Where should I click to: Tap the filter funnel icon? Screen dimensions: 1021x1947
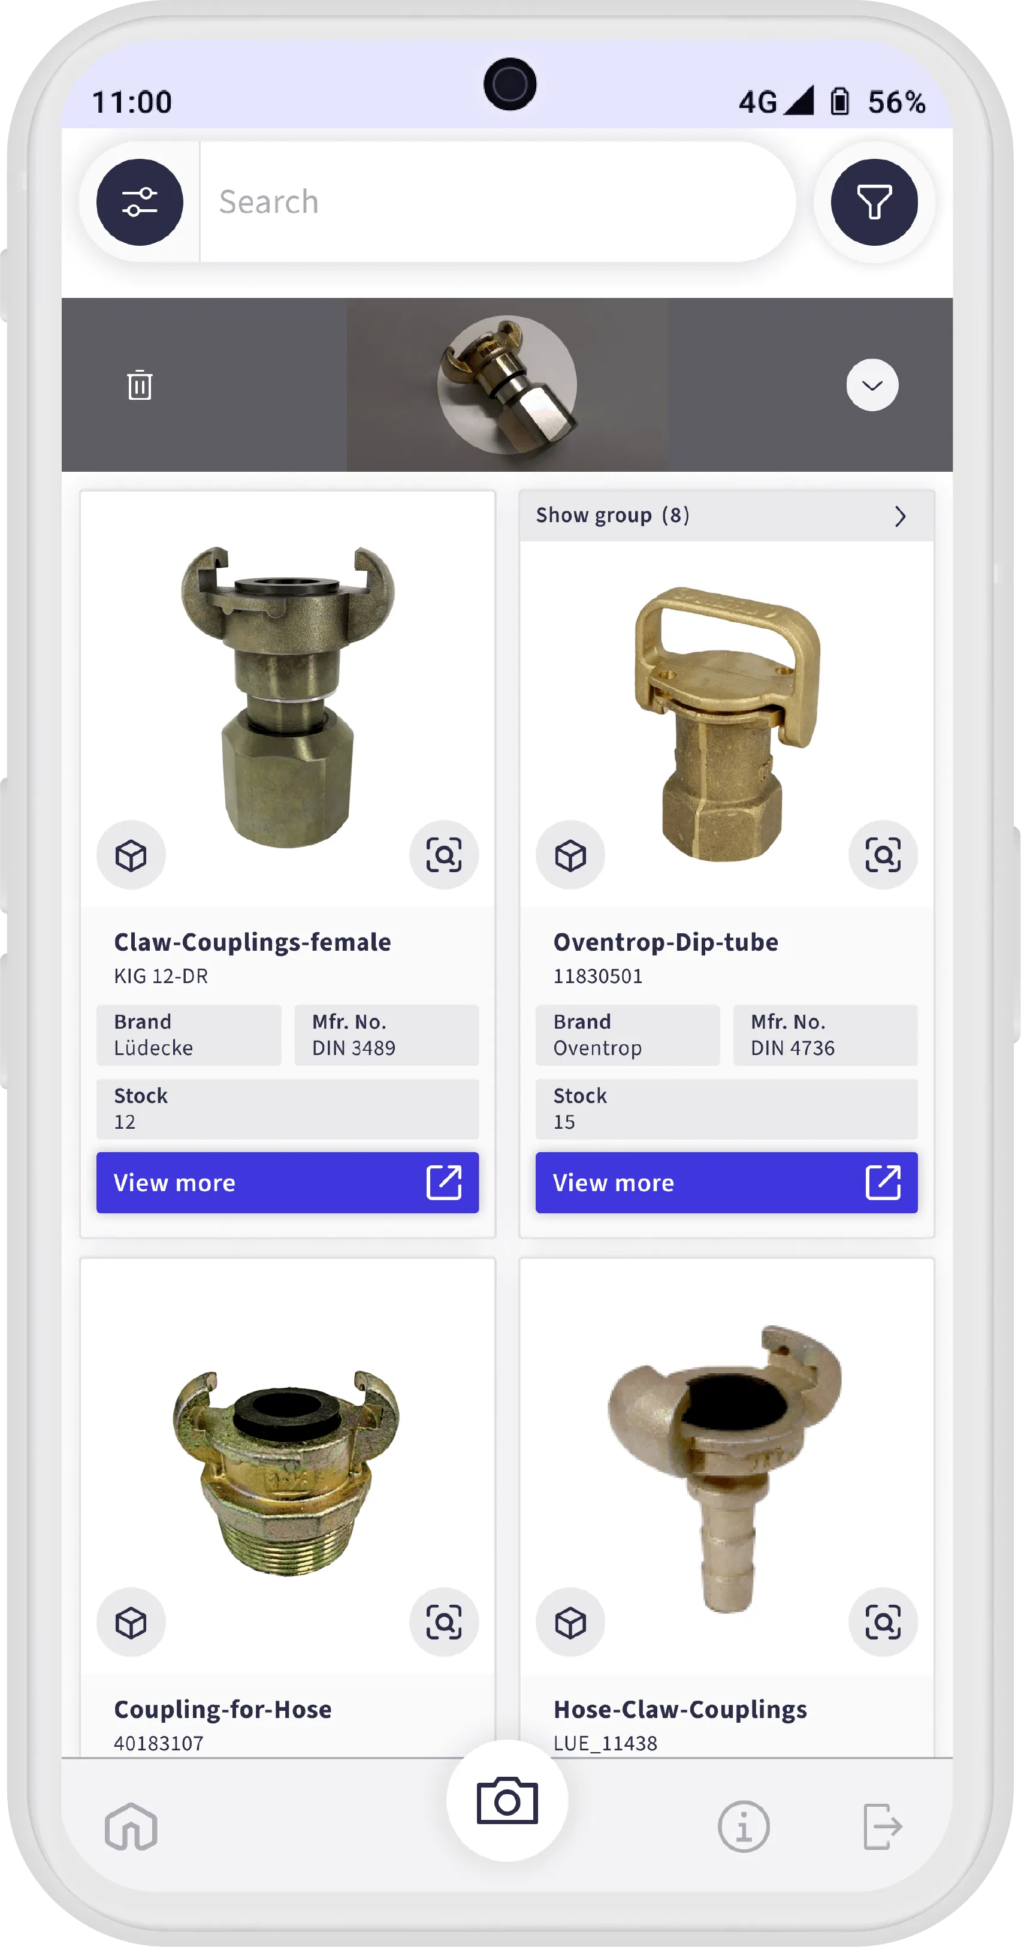[874, 202]
